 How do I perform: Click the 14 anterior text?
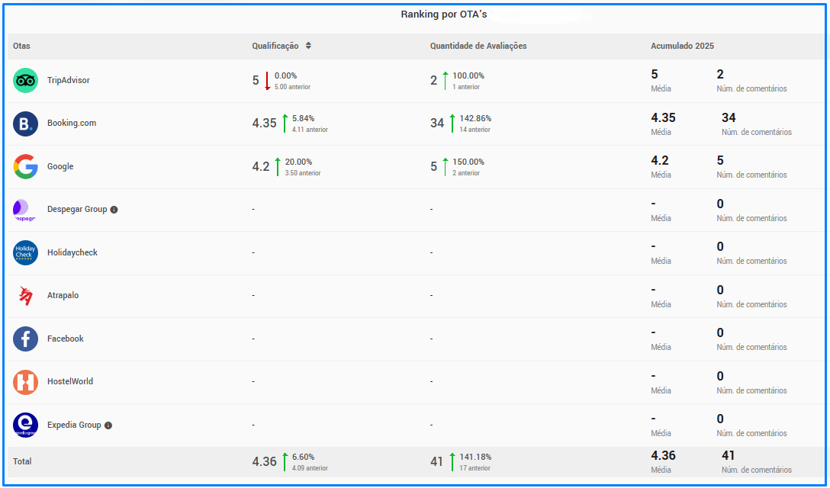(x=475, y=130)
